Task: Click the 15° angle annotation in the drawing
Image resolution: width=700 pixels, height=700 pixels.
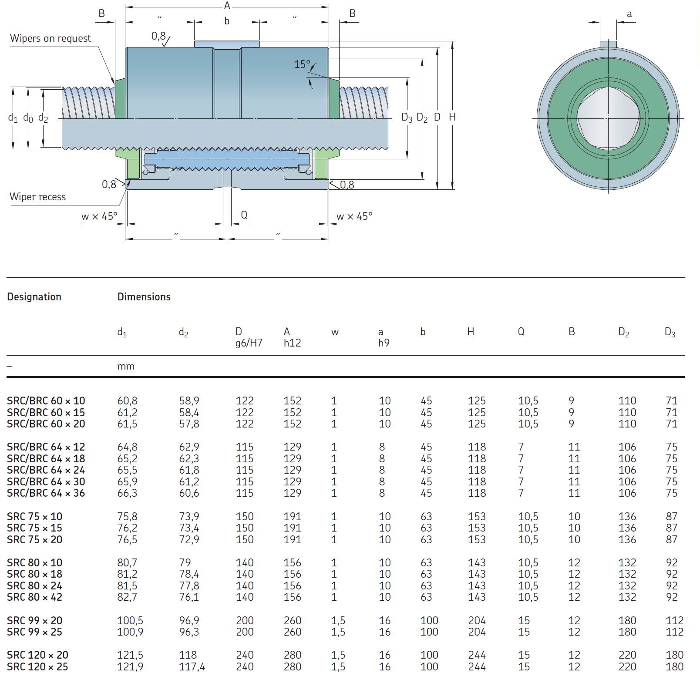Action: click(x=302, y=64)
